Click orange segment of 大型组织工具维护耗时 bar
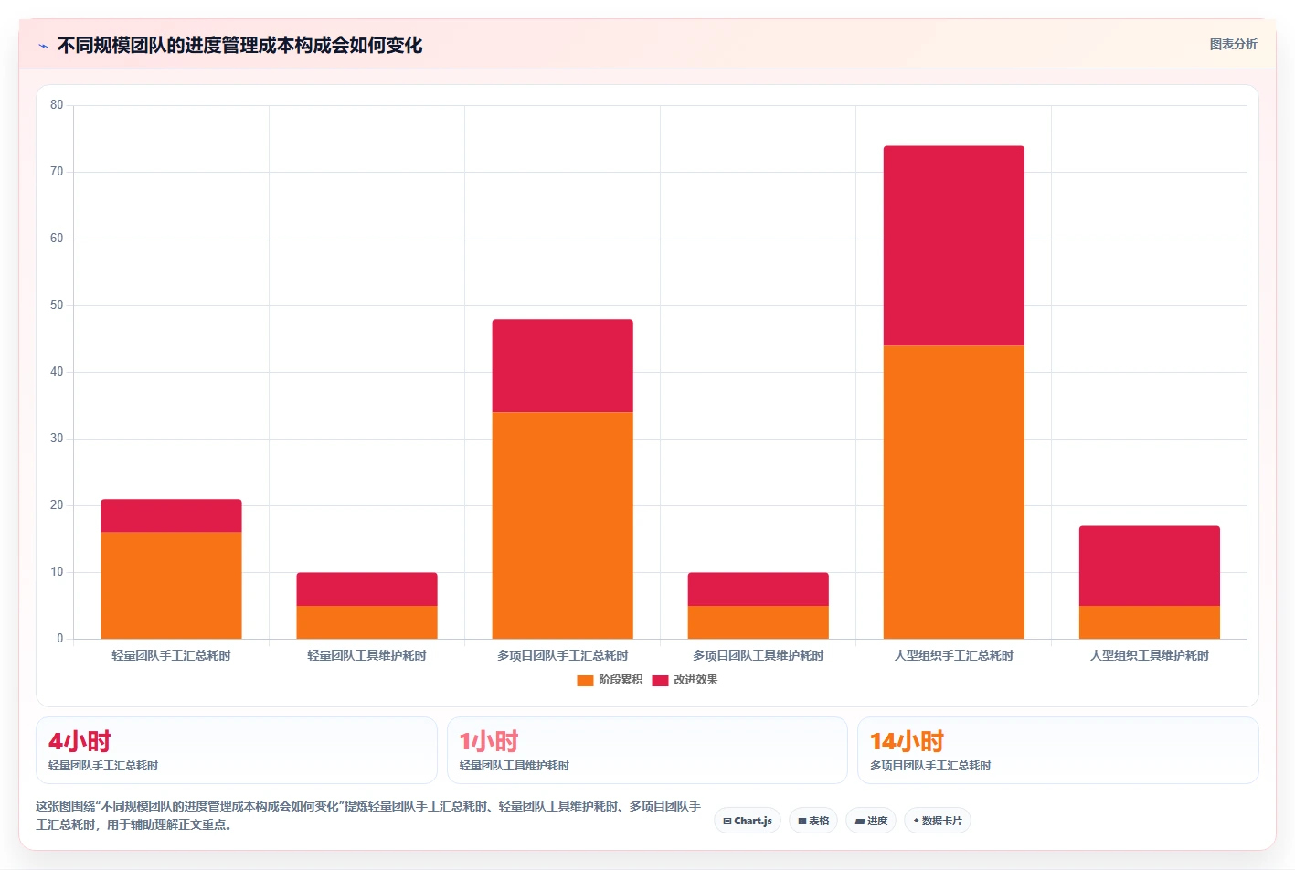This screenshot has height=870, width=1295. [1149, 622]
